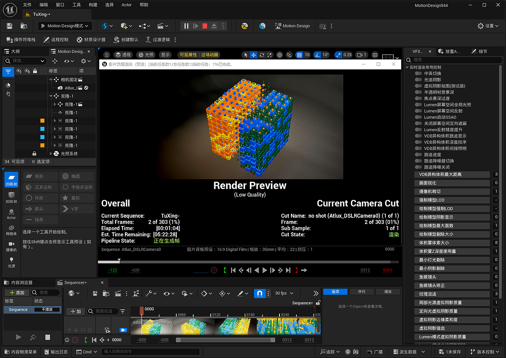Open the 编辑 menu
The width and height of the screenshot is (506, 358).
(44, 5)
